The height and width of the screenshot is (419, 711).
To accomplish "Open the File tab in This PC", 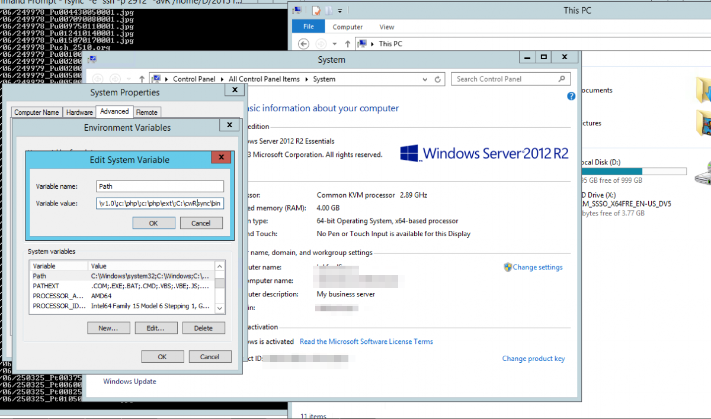I will pyautogui.click(x=309, y=27).
